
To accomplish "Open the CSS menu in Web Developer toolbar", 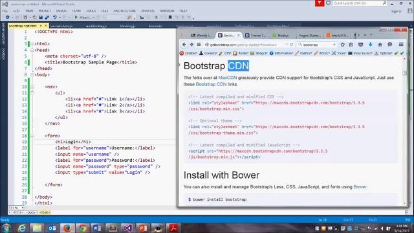I will click(225, 53).
